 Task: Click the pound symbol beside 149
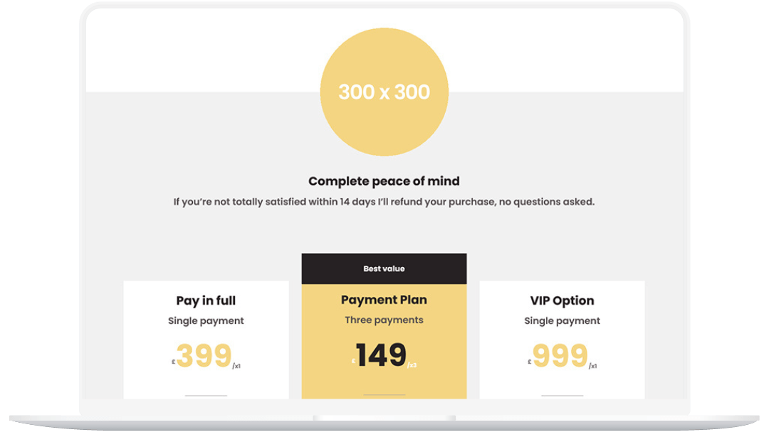click(353, 362)
